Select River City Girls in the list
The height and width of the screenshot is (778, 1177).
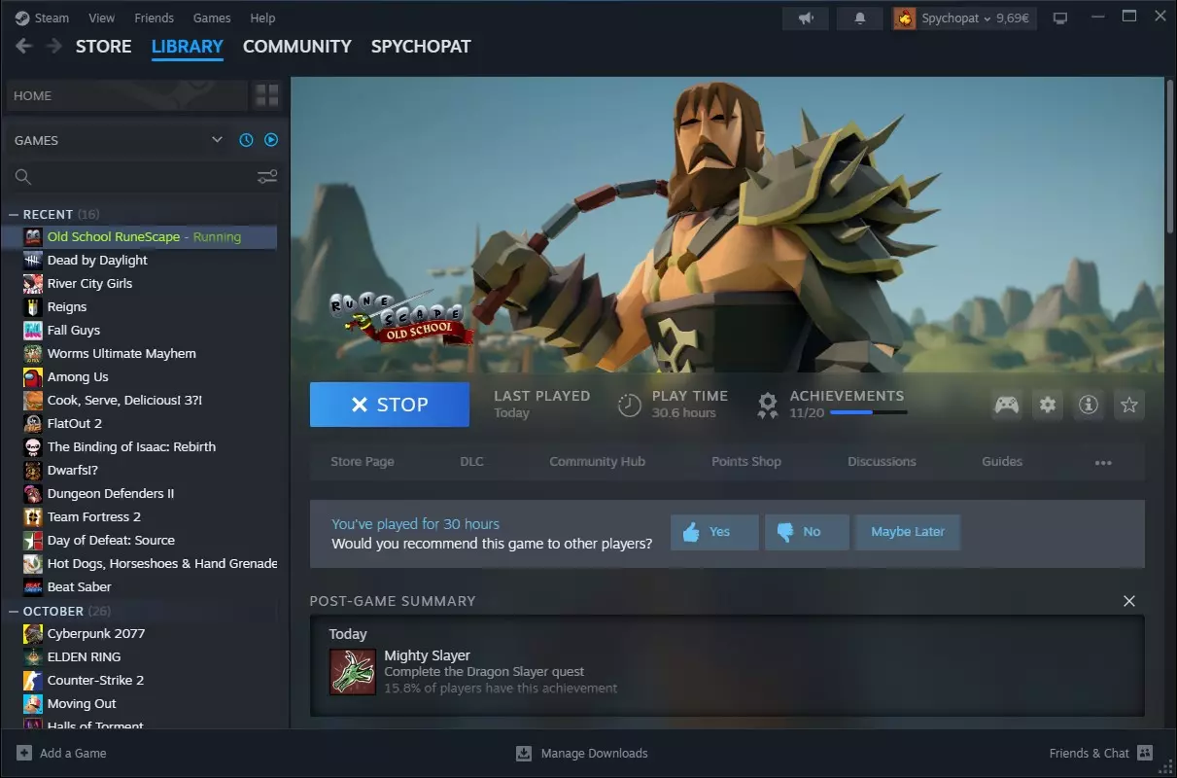pos(140,284)
